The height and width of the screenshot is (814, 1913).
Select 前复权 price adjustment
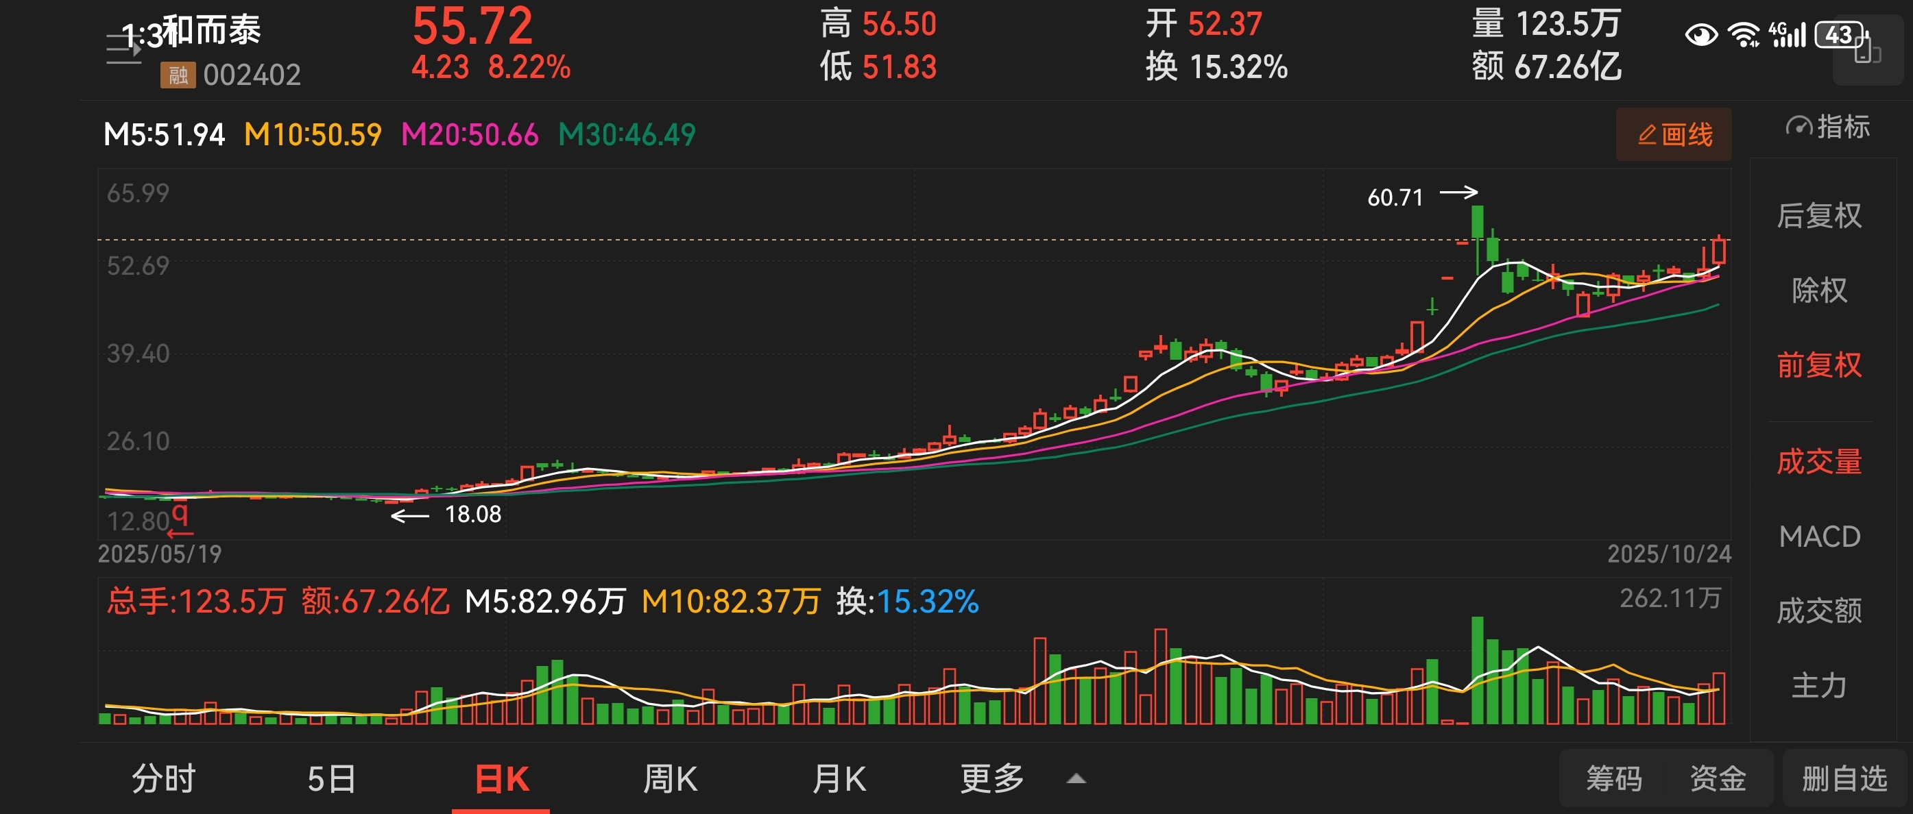tap(1818, 365)
